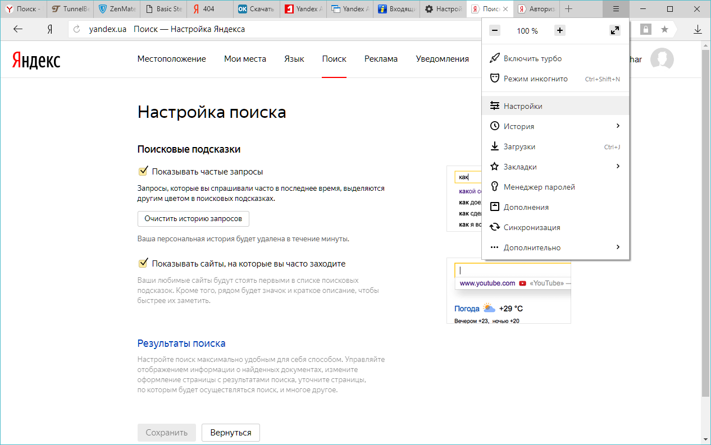
Task: Open the Результаты поиска link
Action: [181, 343]
